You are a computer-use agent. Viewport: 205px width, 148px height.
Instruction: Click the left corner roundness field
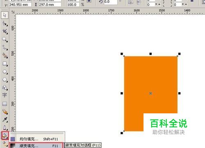click(151, 4)
